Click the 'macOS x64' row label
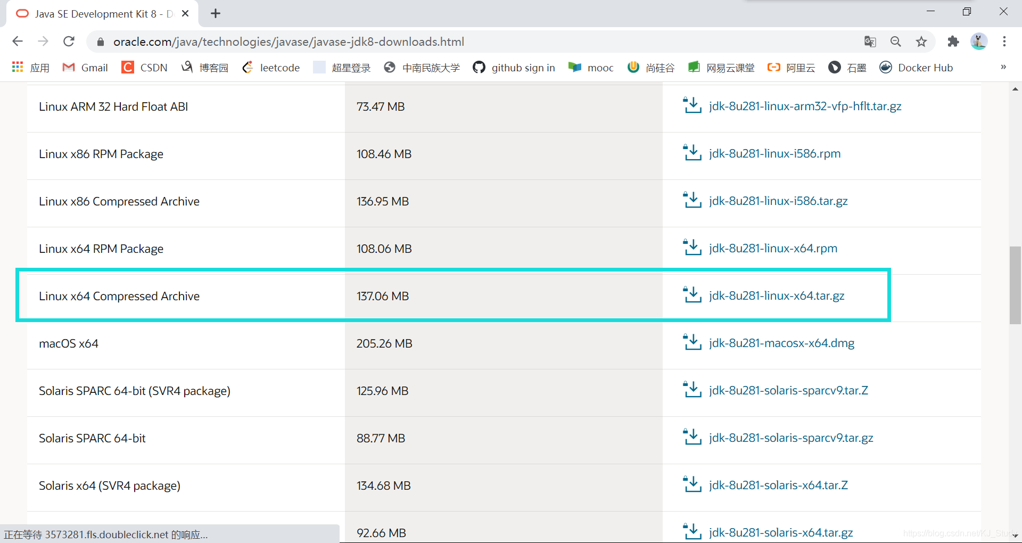Screen dimensions: 1022x543 69,343
